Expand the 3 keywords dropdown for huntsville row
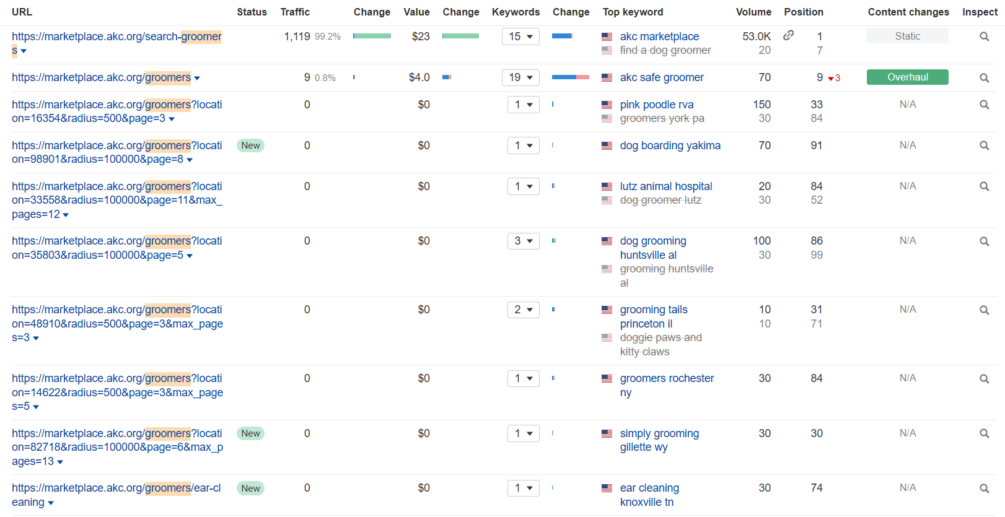Viewport: 1005px width, 517px height. [x=524, y=241]
